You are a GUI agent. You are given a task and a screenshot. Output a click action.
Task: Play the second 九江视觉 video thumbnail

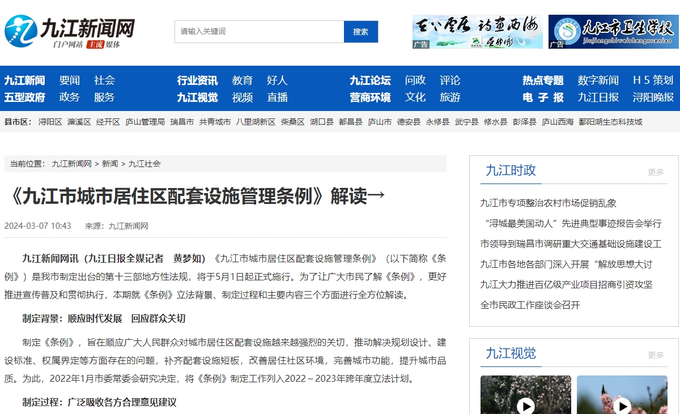click(x=622, y=405)
